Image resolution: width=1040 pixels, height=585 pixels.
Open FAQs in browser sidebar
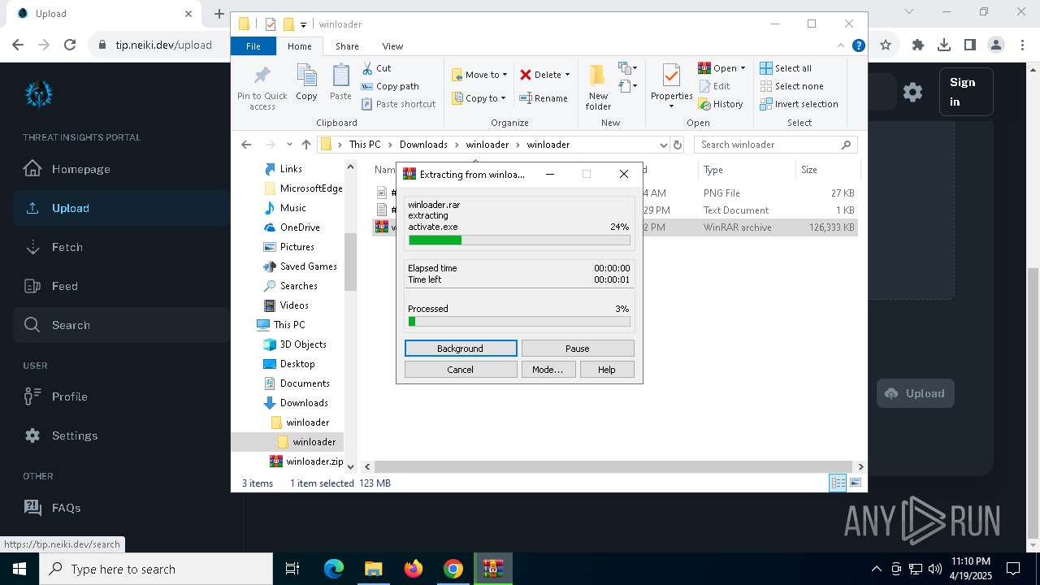click(x=122, y=508)
